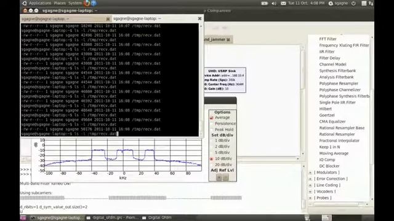Select 5 dB/div radio option

pos(212,153)
